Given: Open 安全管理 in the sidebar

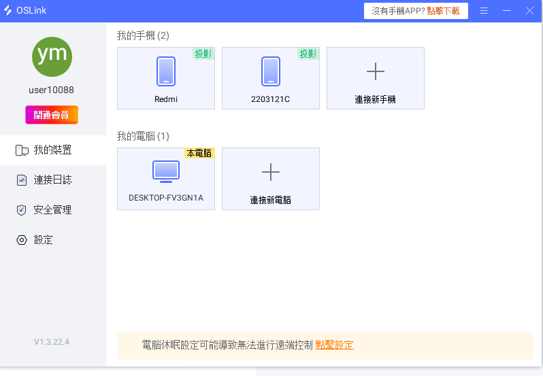Looking at the screenshot, I should pos(52,210).
